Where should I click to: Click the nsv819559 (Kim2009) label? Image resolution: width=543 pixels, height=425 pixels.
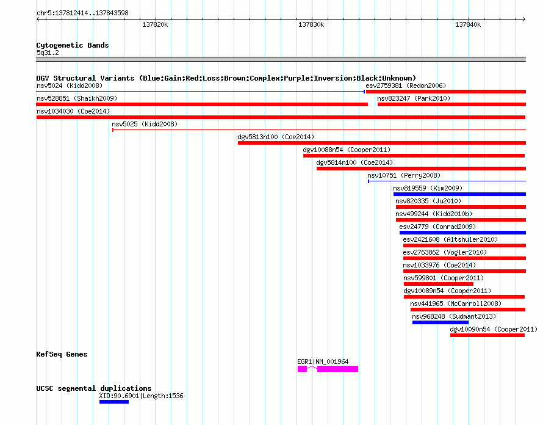428,188
